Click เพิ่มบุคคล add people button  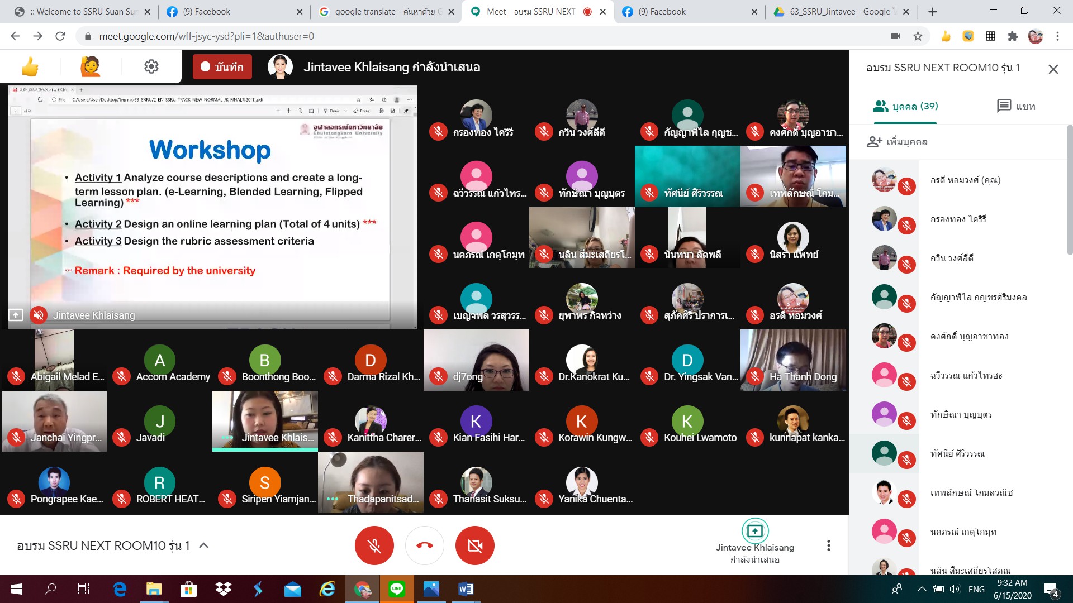[x=897, y=142]
